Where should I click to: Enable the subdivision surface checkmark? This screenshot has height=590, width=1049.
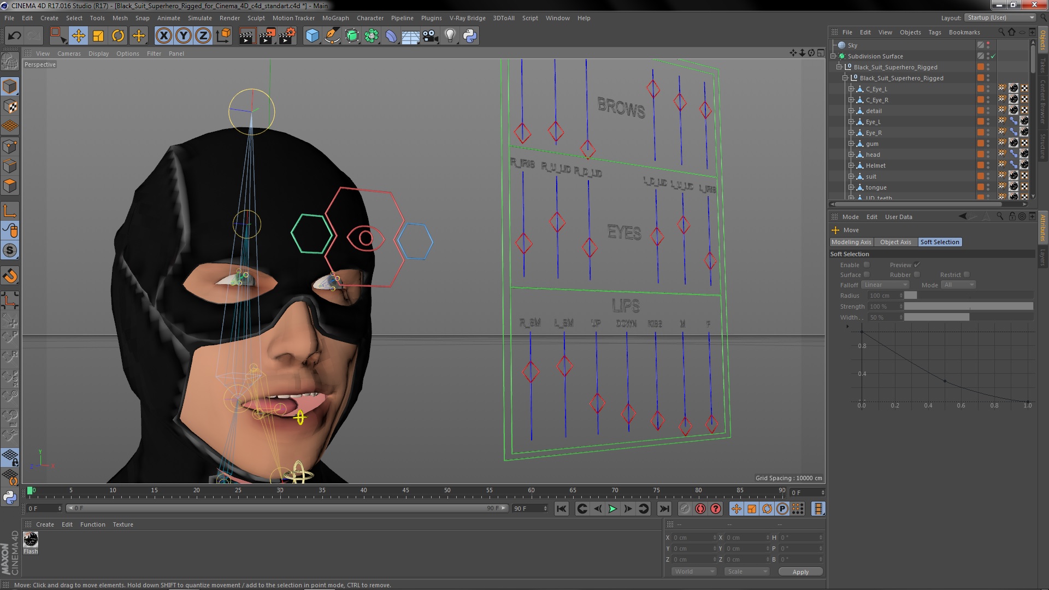[993, 56]
